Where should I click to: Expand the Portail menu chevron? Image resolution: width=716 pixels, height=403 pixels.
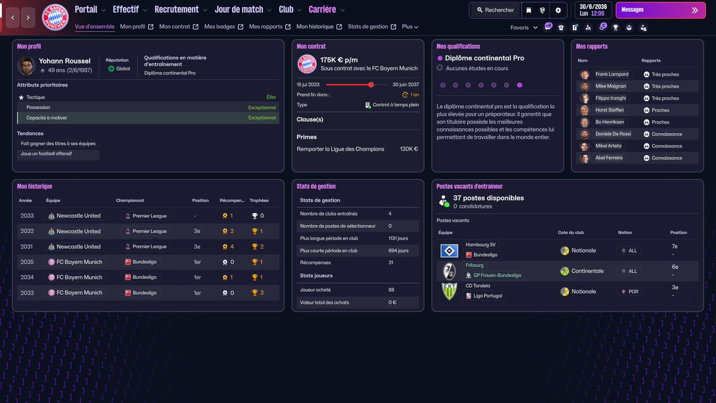(104, 10)
